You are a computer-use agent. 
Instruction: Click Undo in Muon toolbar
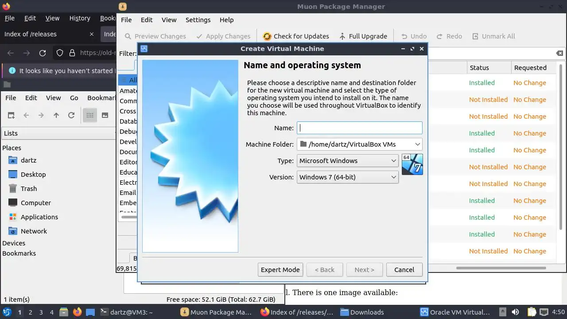(414, 36)
